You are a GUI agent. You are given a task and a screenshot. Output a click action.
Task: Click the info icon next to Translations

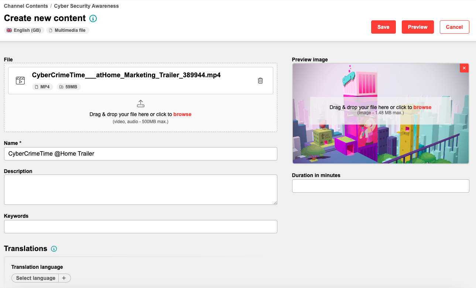tap(54, 249)
